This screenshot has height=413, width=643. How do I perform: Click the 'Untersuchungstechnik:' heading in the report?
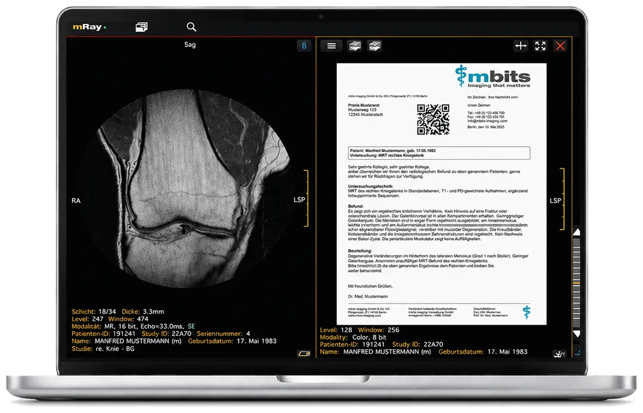pyautogui.click(x=371, y=187)
